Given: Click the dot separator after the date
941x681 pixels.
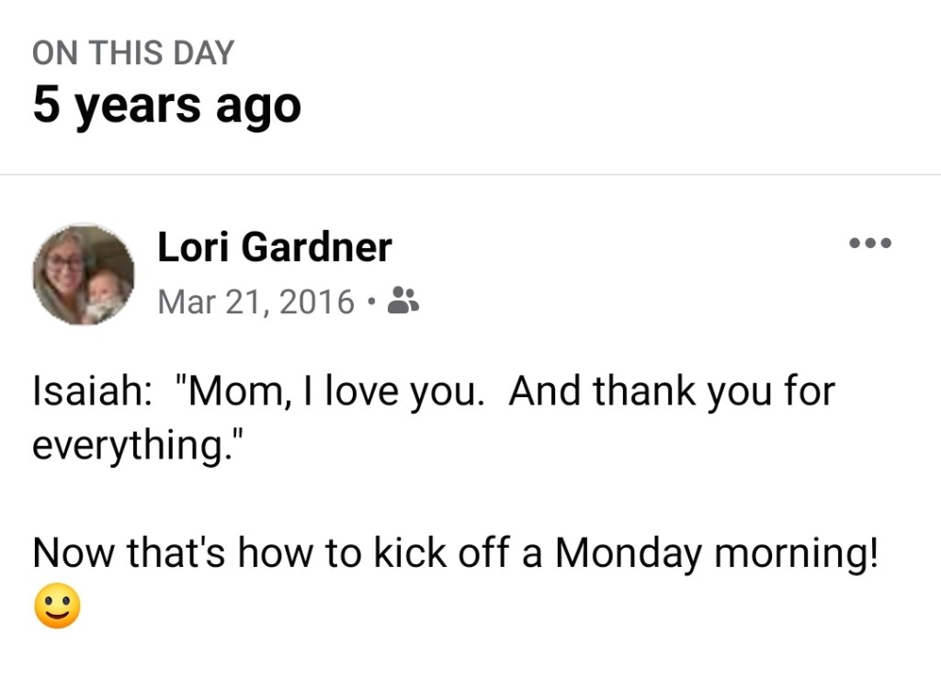Looking at the screenshot, I should pos(370,301).
